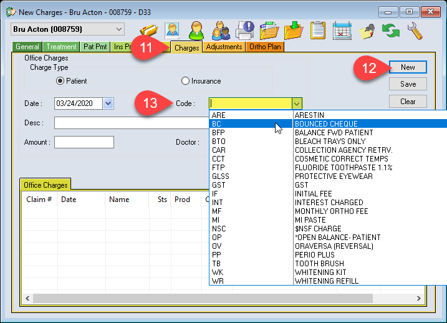The width and height of the screenshot is (447, 323).
Task: Select the Insurance charge type radio button
Action: [185, 81]
